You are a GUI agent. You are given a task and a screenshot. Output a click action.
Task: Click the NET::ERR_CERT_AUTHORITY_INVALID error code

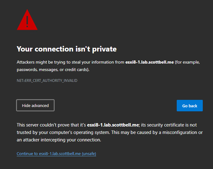tap(47, 81)
